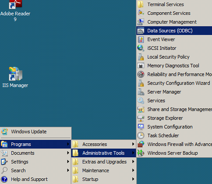Click the Search magnifier icon
Viewport: 212px width, 184px height.
pos(4,170)
